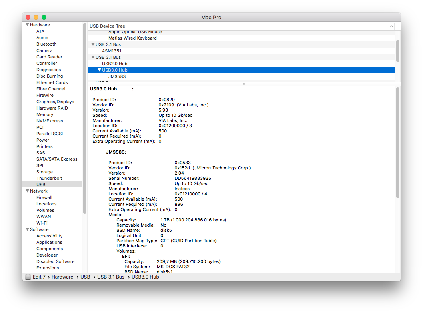Open Extensions under Software
This screenshot has width=423, height=313.
[48, 268]
